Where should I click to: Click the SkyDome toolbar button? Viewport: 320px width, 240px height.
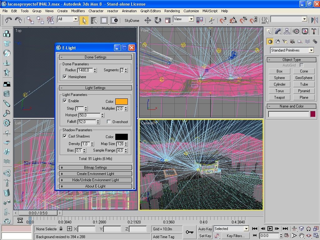tap(132, 20)
